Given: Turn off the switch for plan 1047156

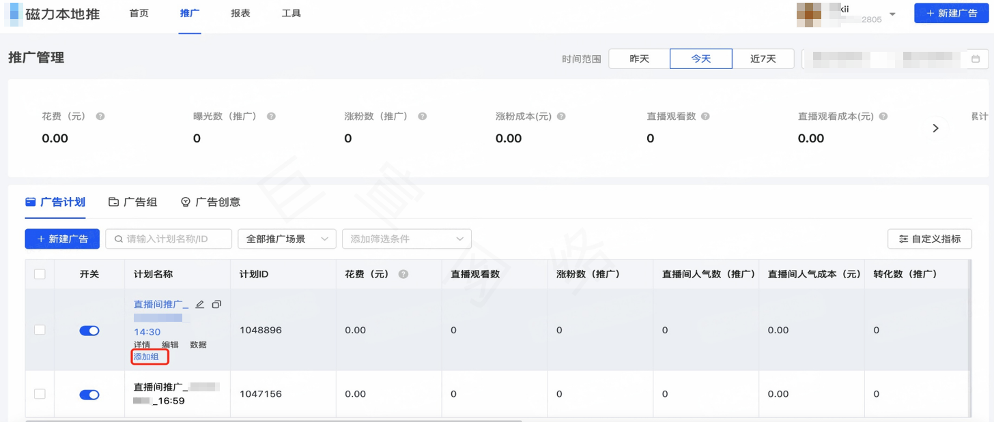Looking at the screenshot, I should tap(89, 394).
